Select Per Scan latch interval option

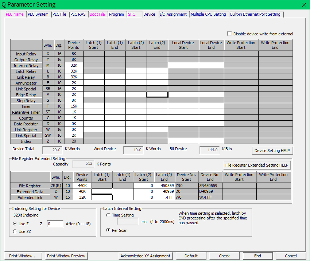pos(108,230)
